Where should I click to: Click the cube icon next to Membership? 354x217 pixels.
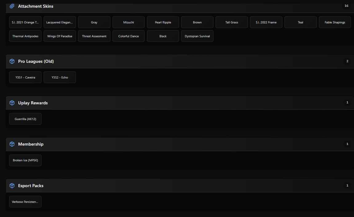12,144
